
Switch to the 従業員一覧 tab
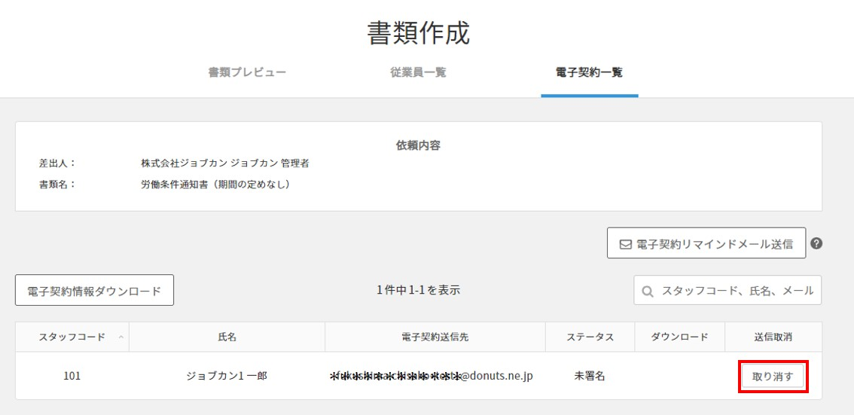(x=418, y=73)
